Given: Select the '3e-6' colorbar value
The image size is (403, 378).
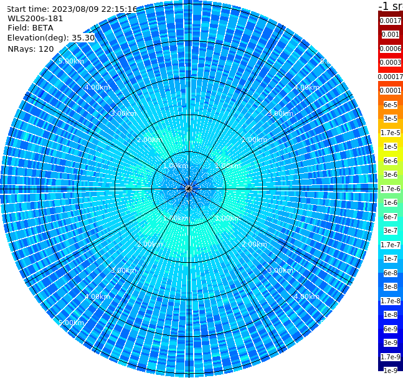Looking at the screenshot, I should [x=391, y=174].
